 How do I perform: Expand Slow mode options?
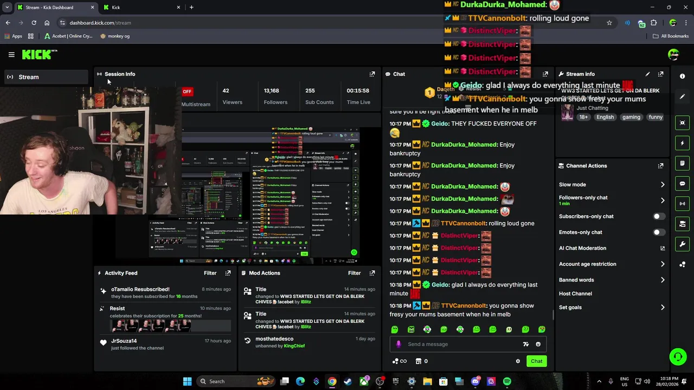pos(663,185)
